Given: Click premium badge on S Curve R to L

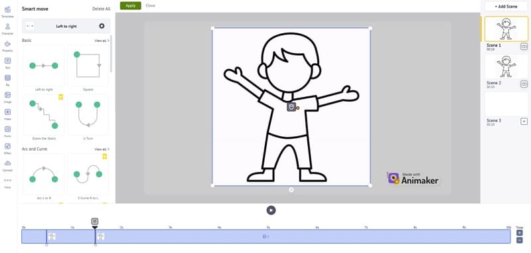Looking at the screenshot, I should 105,157.
